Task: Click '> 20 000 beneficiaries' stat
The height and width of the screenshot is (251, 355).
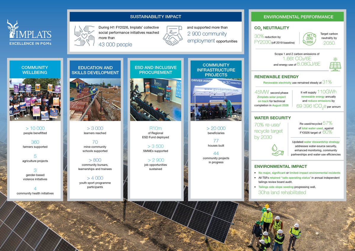Action: (216, 130)
